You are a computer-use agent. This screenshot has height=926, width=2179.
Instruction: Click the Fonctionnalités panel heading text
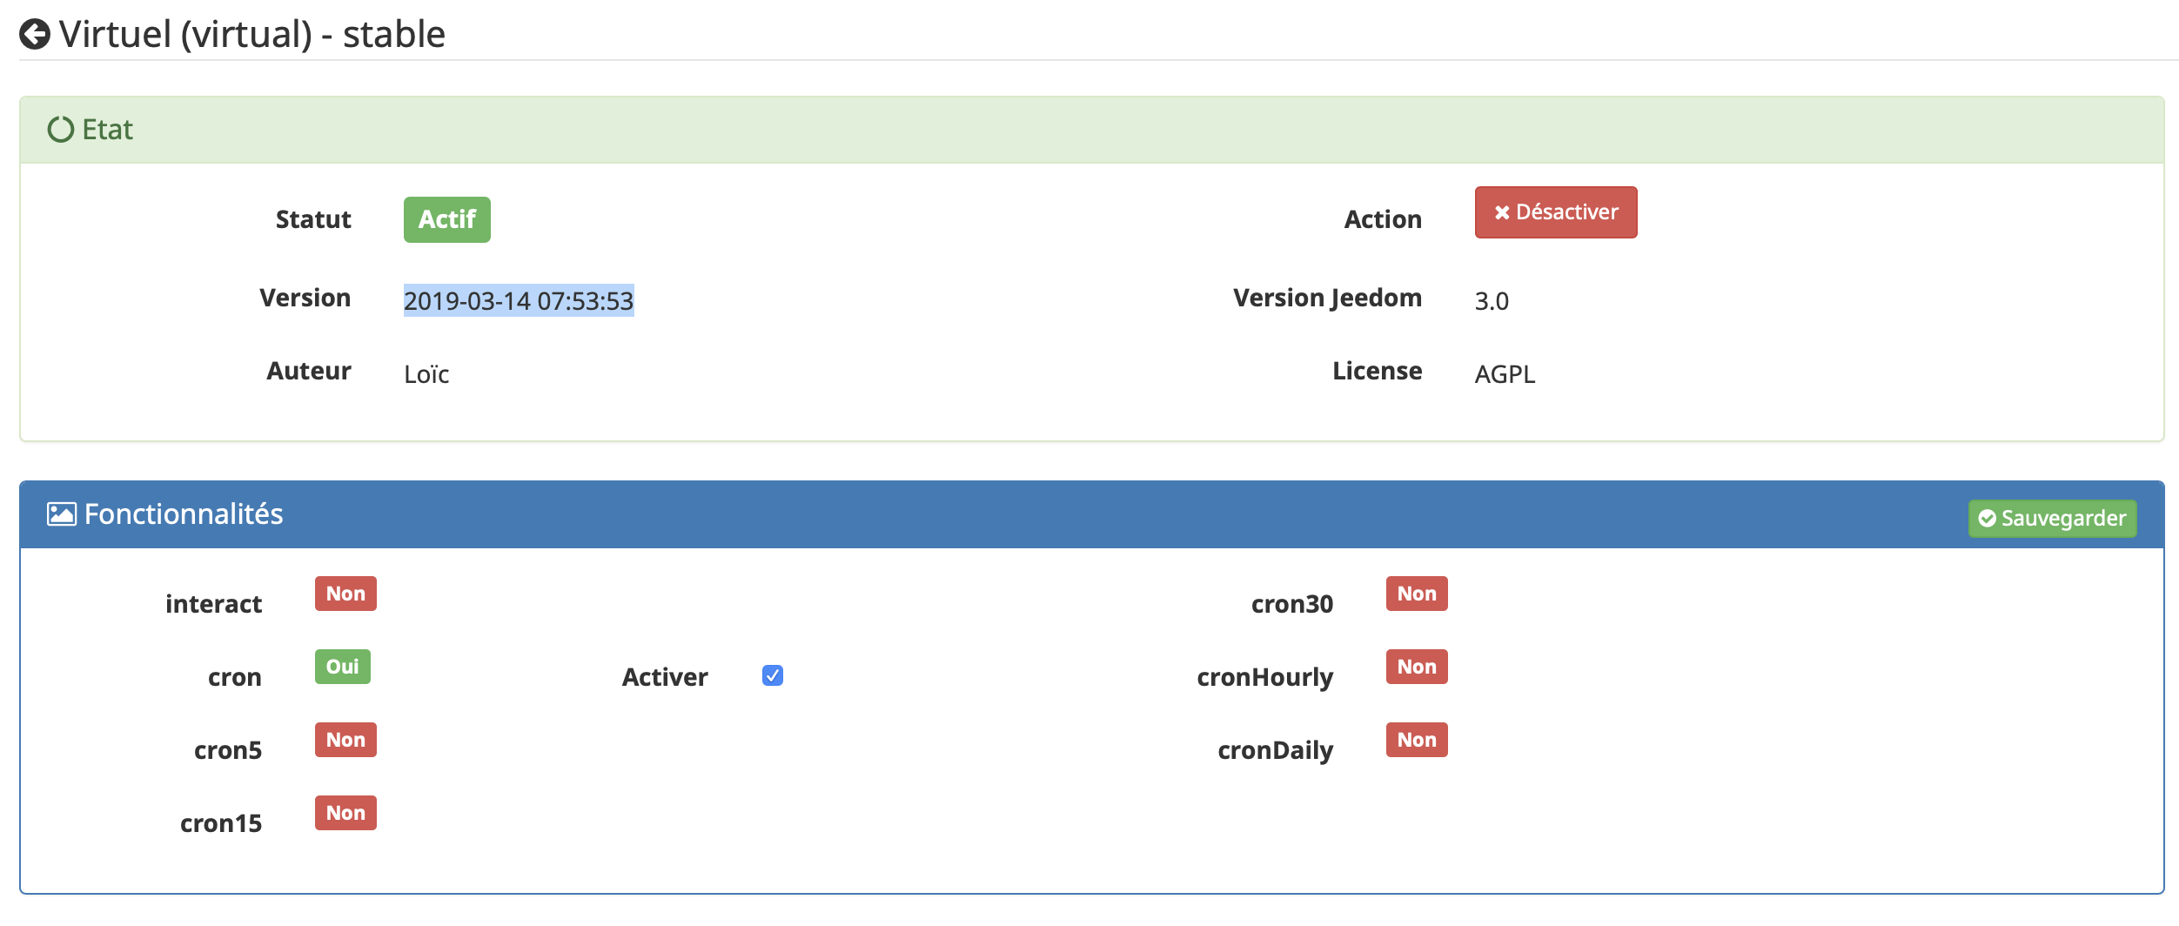pyautogui.click(x=184, y=514)
